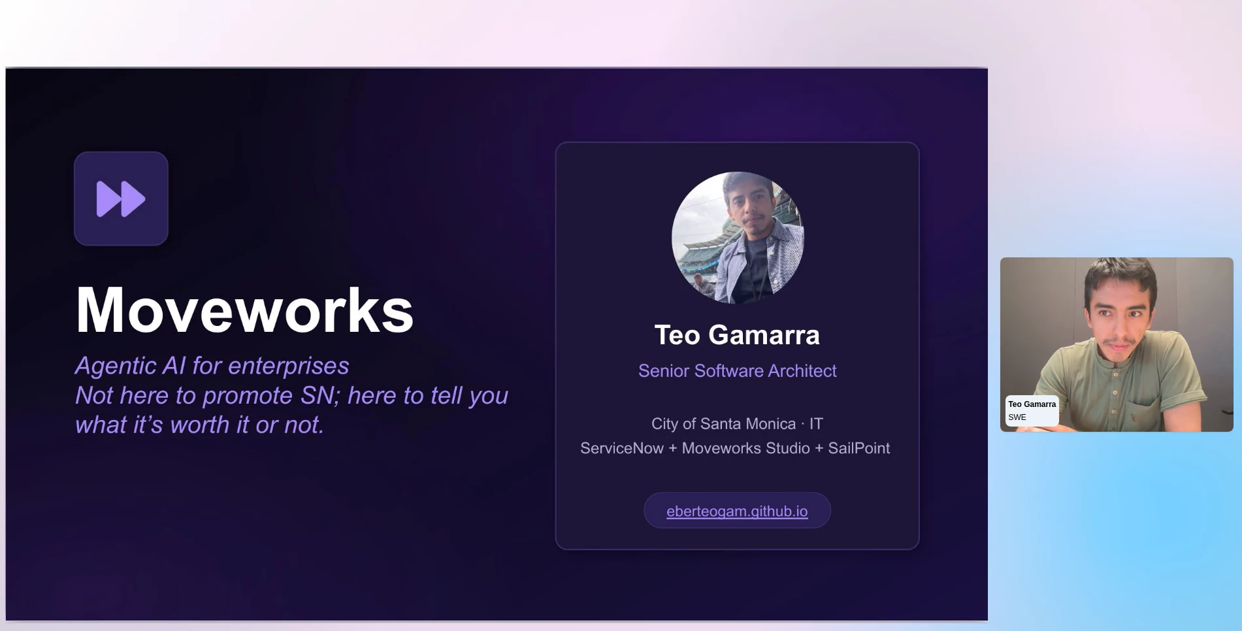Click the "Senior Software Architect" subtitle

pos(737,371)
